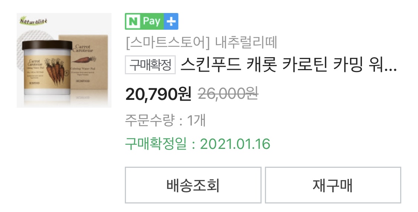418x212 pixels.
Task: Click the blue plus icon beside Pay
Action: point(171,21)
